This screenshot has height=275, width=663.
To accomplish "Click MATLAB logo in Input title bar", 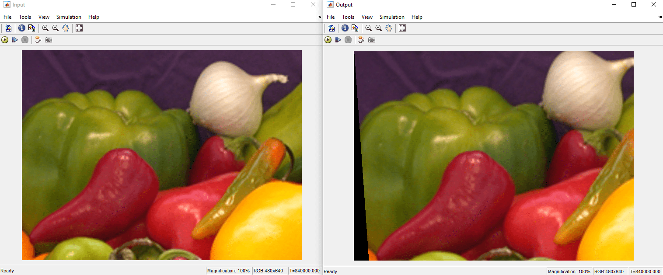I will pyautogui.click(x=7, y=5).
